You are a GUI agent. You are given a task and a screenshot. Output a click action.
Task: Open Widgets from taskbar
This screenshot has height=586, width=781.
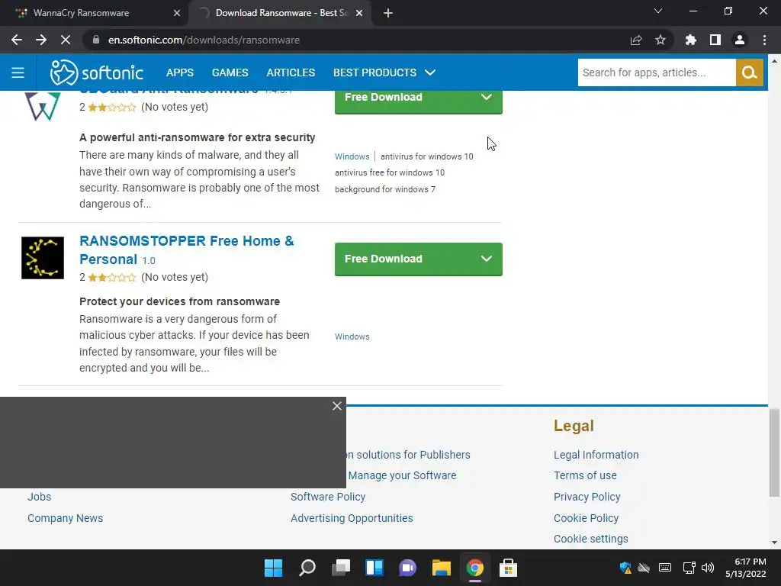pos(374,568)
